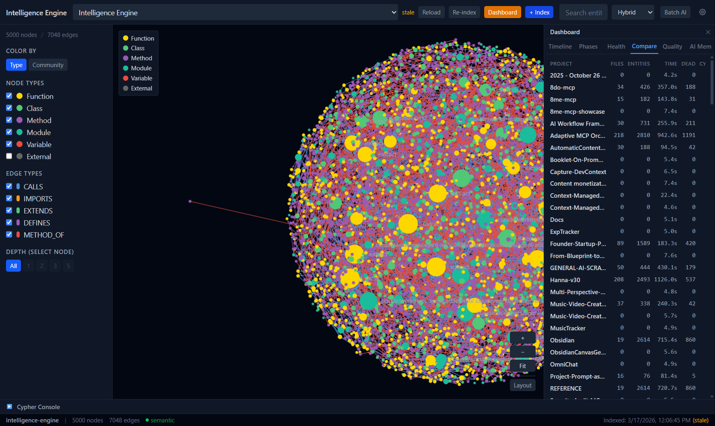Disable the IMPORTS edge type
Screen dimensions: 715x426
(x=9, y=199)
